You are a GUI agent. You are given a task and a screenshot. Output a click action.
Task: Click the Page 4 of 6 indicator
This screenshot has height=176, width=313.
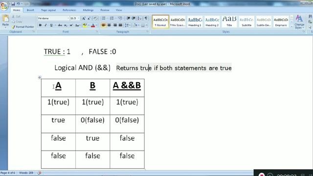pos(8,173)
